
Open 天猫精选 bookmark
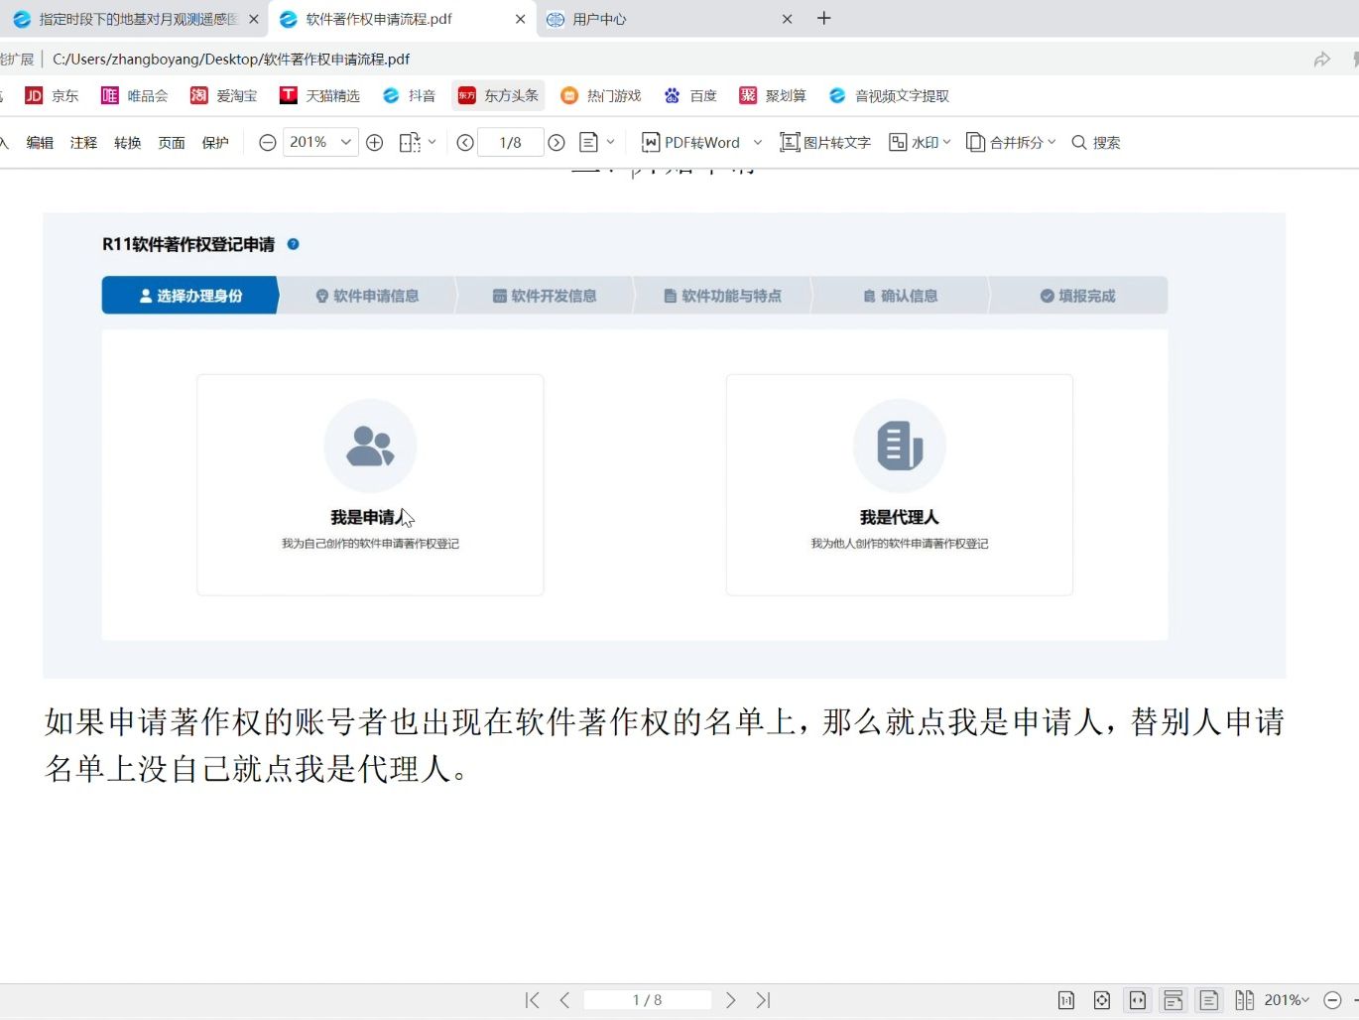[319, 95]
